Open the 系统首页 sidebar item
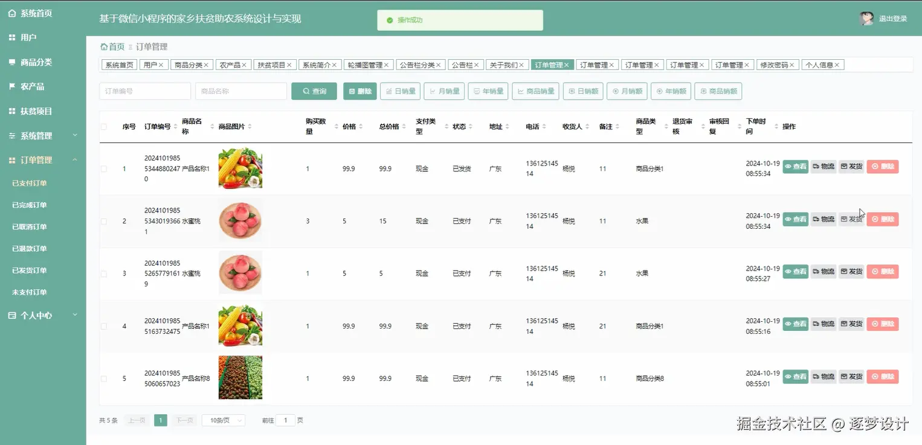 (30, 13)
